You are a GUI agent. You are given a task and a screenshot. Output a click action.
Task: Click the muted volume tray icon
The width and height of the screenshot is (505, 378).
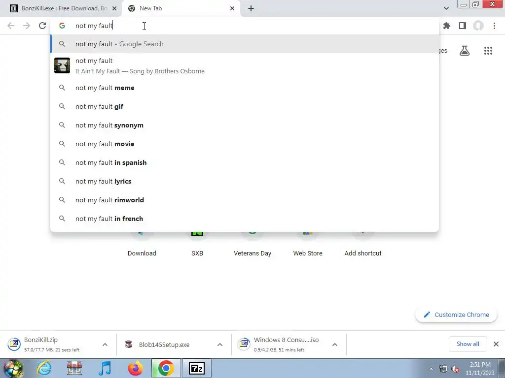click(x=455, y=369)
